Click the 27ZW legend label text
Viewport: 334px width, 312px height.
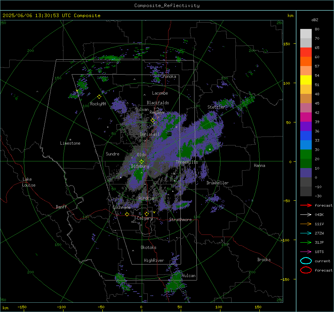point(319,233)
